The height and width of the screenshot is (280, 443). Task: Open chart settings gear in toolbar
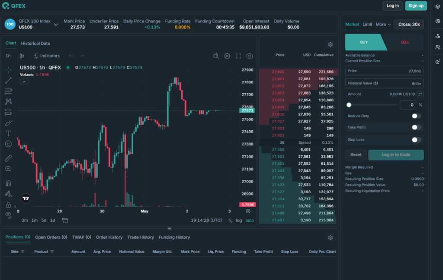point(227,56)
